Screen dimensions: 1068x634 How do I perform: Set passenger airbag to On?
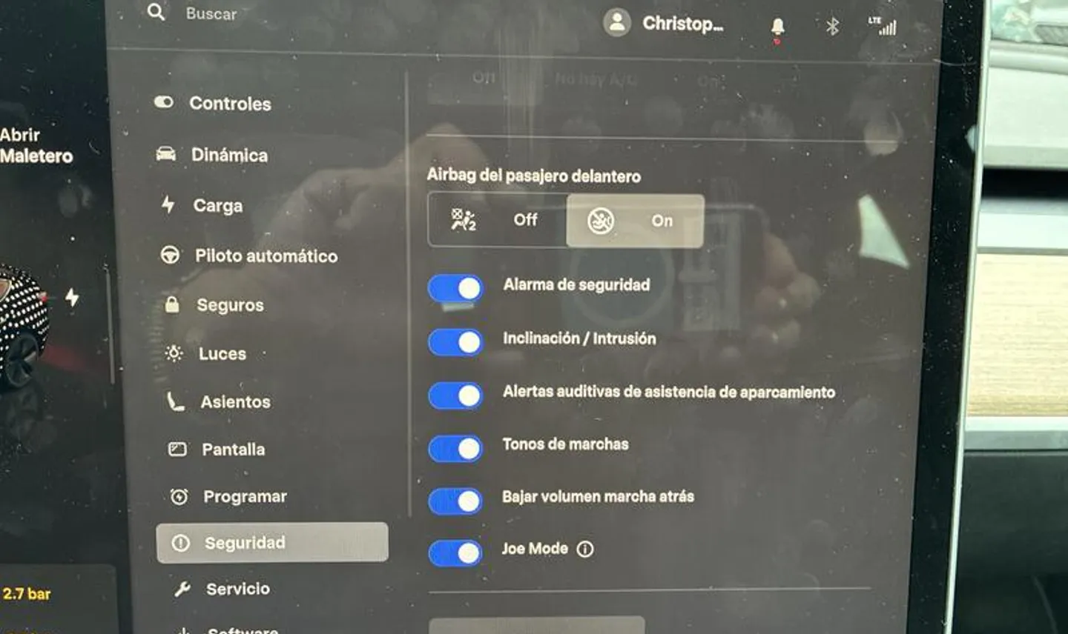pos(635,221)
